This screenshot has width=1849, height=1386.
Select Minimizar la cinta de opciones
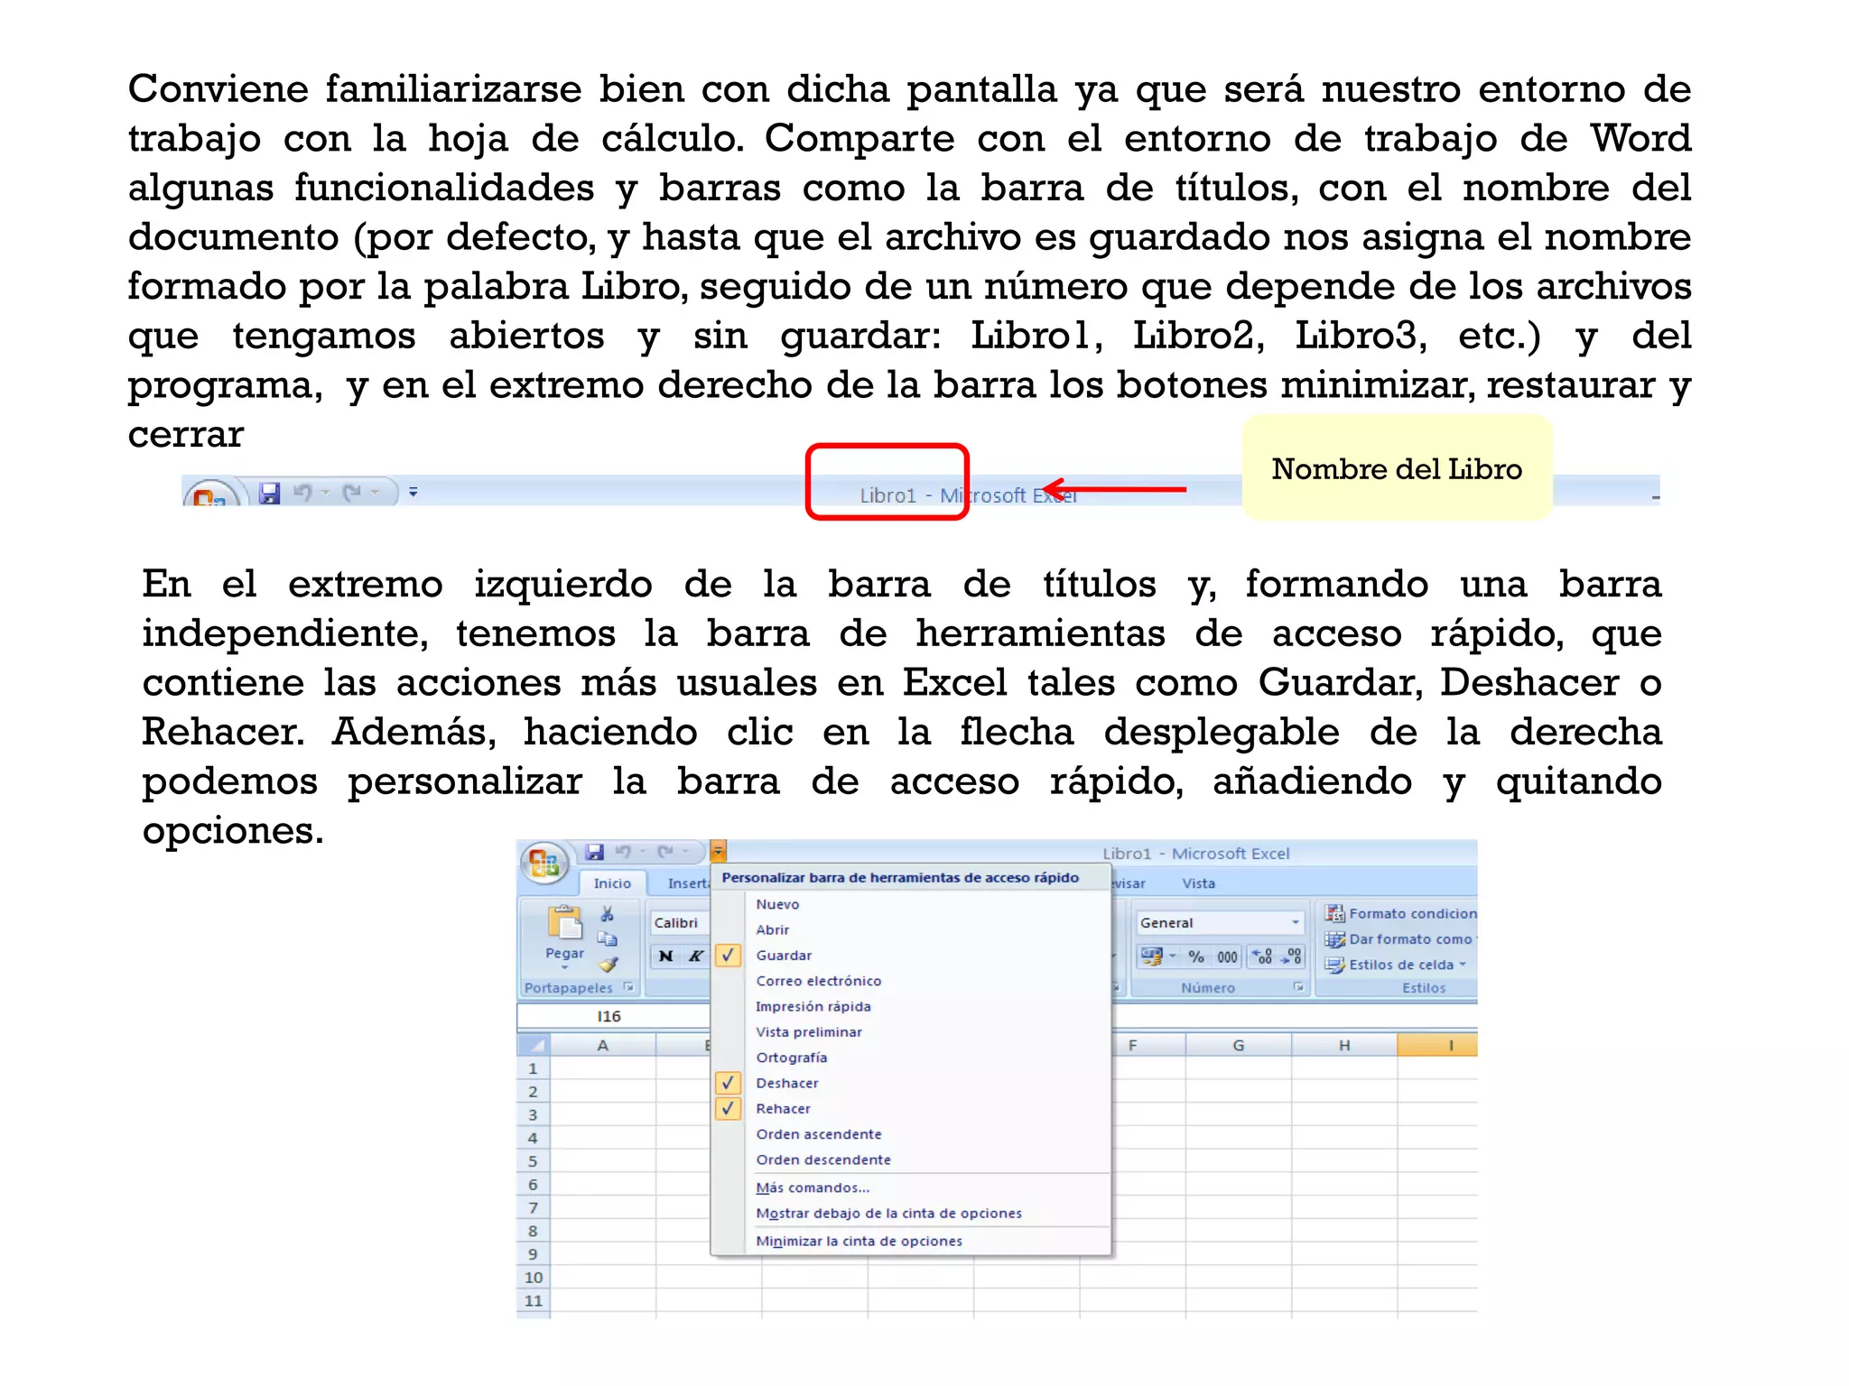[911, 1241]
